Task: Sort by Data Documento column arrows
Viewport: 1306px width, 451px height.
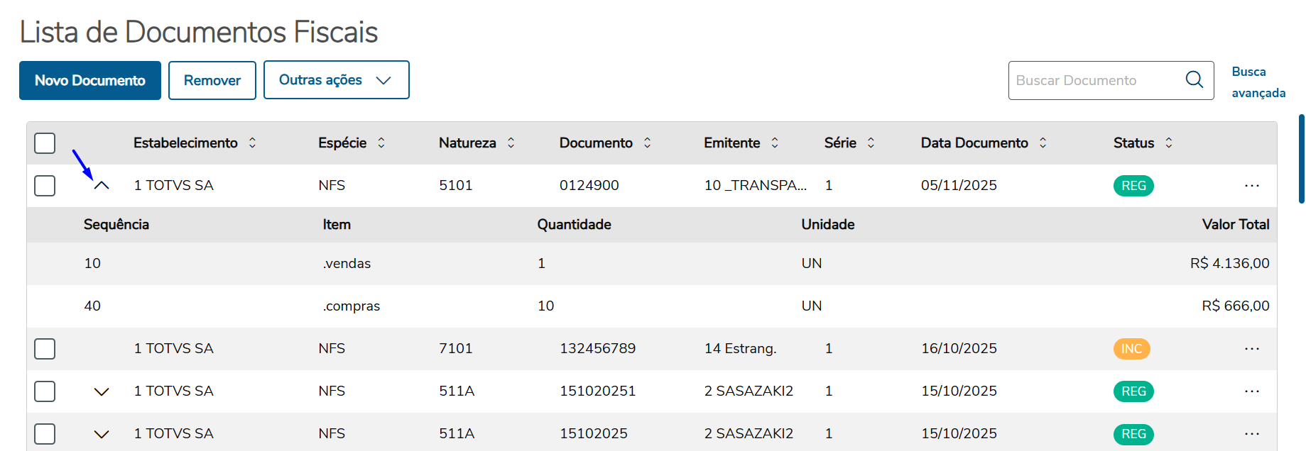Action: pos(1043,143)
